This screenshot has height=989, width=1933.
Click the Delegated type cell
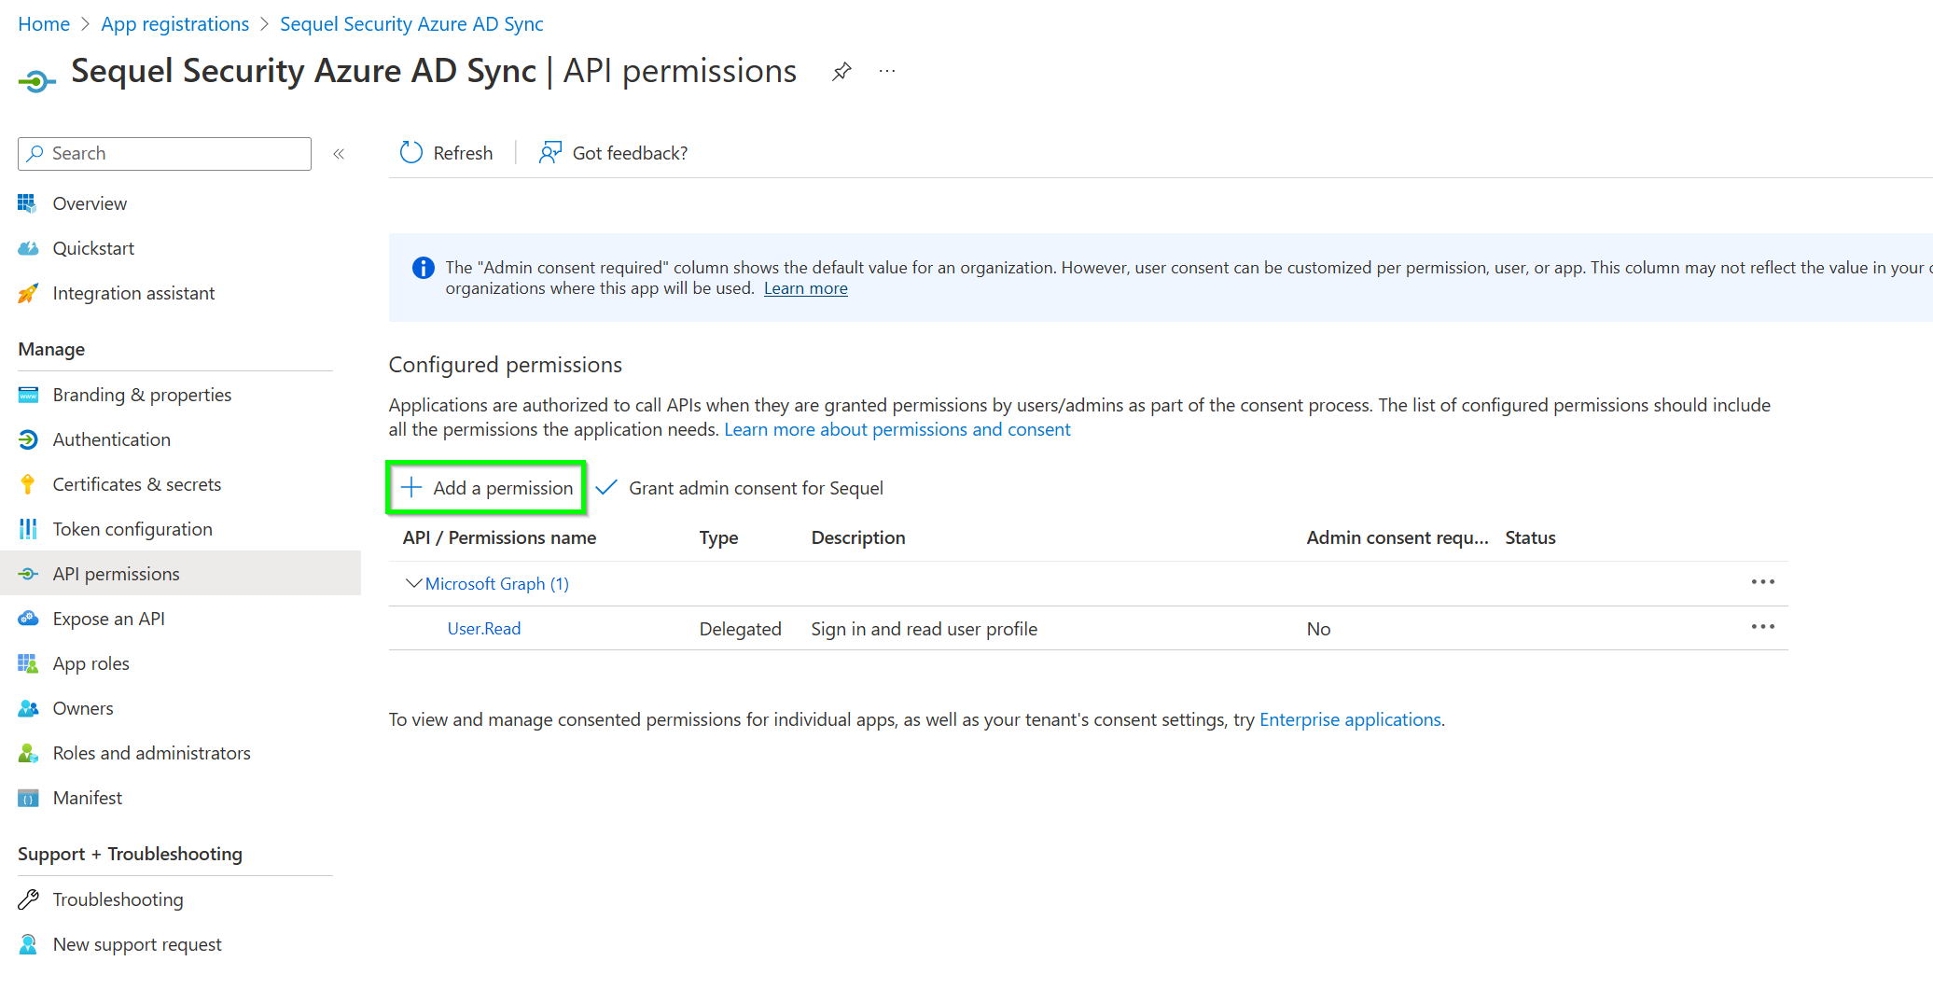click(x=740, y=629)
